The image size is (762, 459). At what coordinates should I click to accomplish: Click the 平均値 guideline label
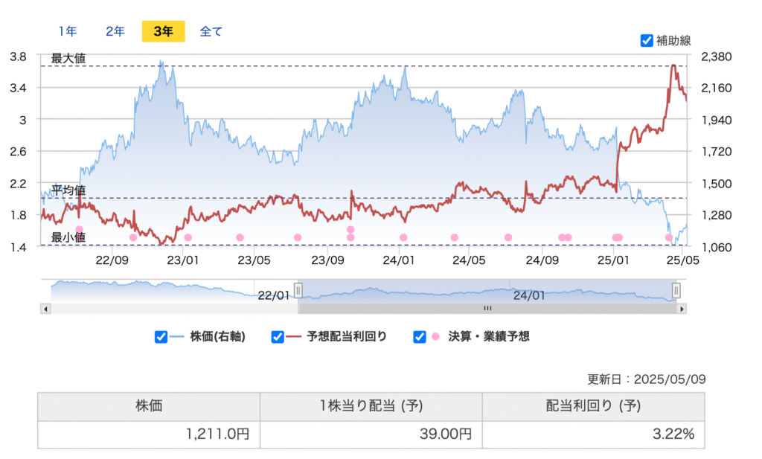(68, 190)
